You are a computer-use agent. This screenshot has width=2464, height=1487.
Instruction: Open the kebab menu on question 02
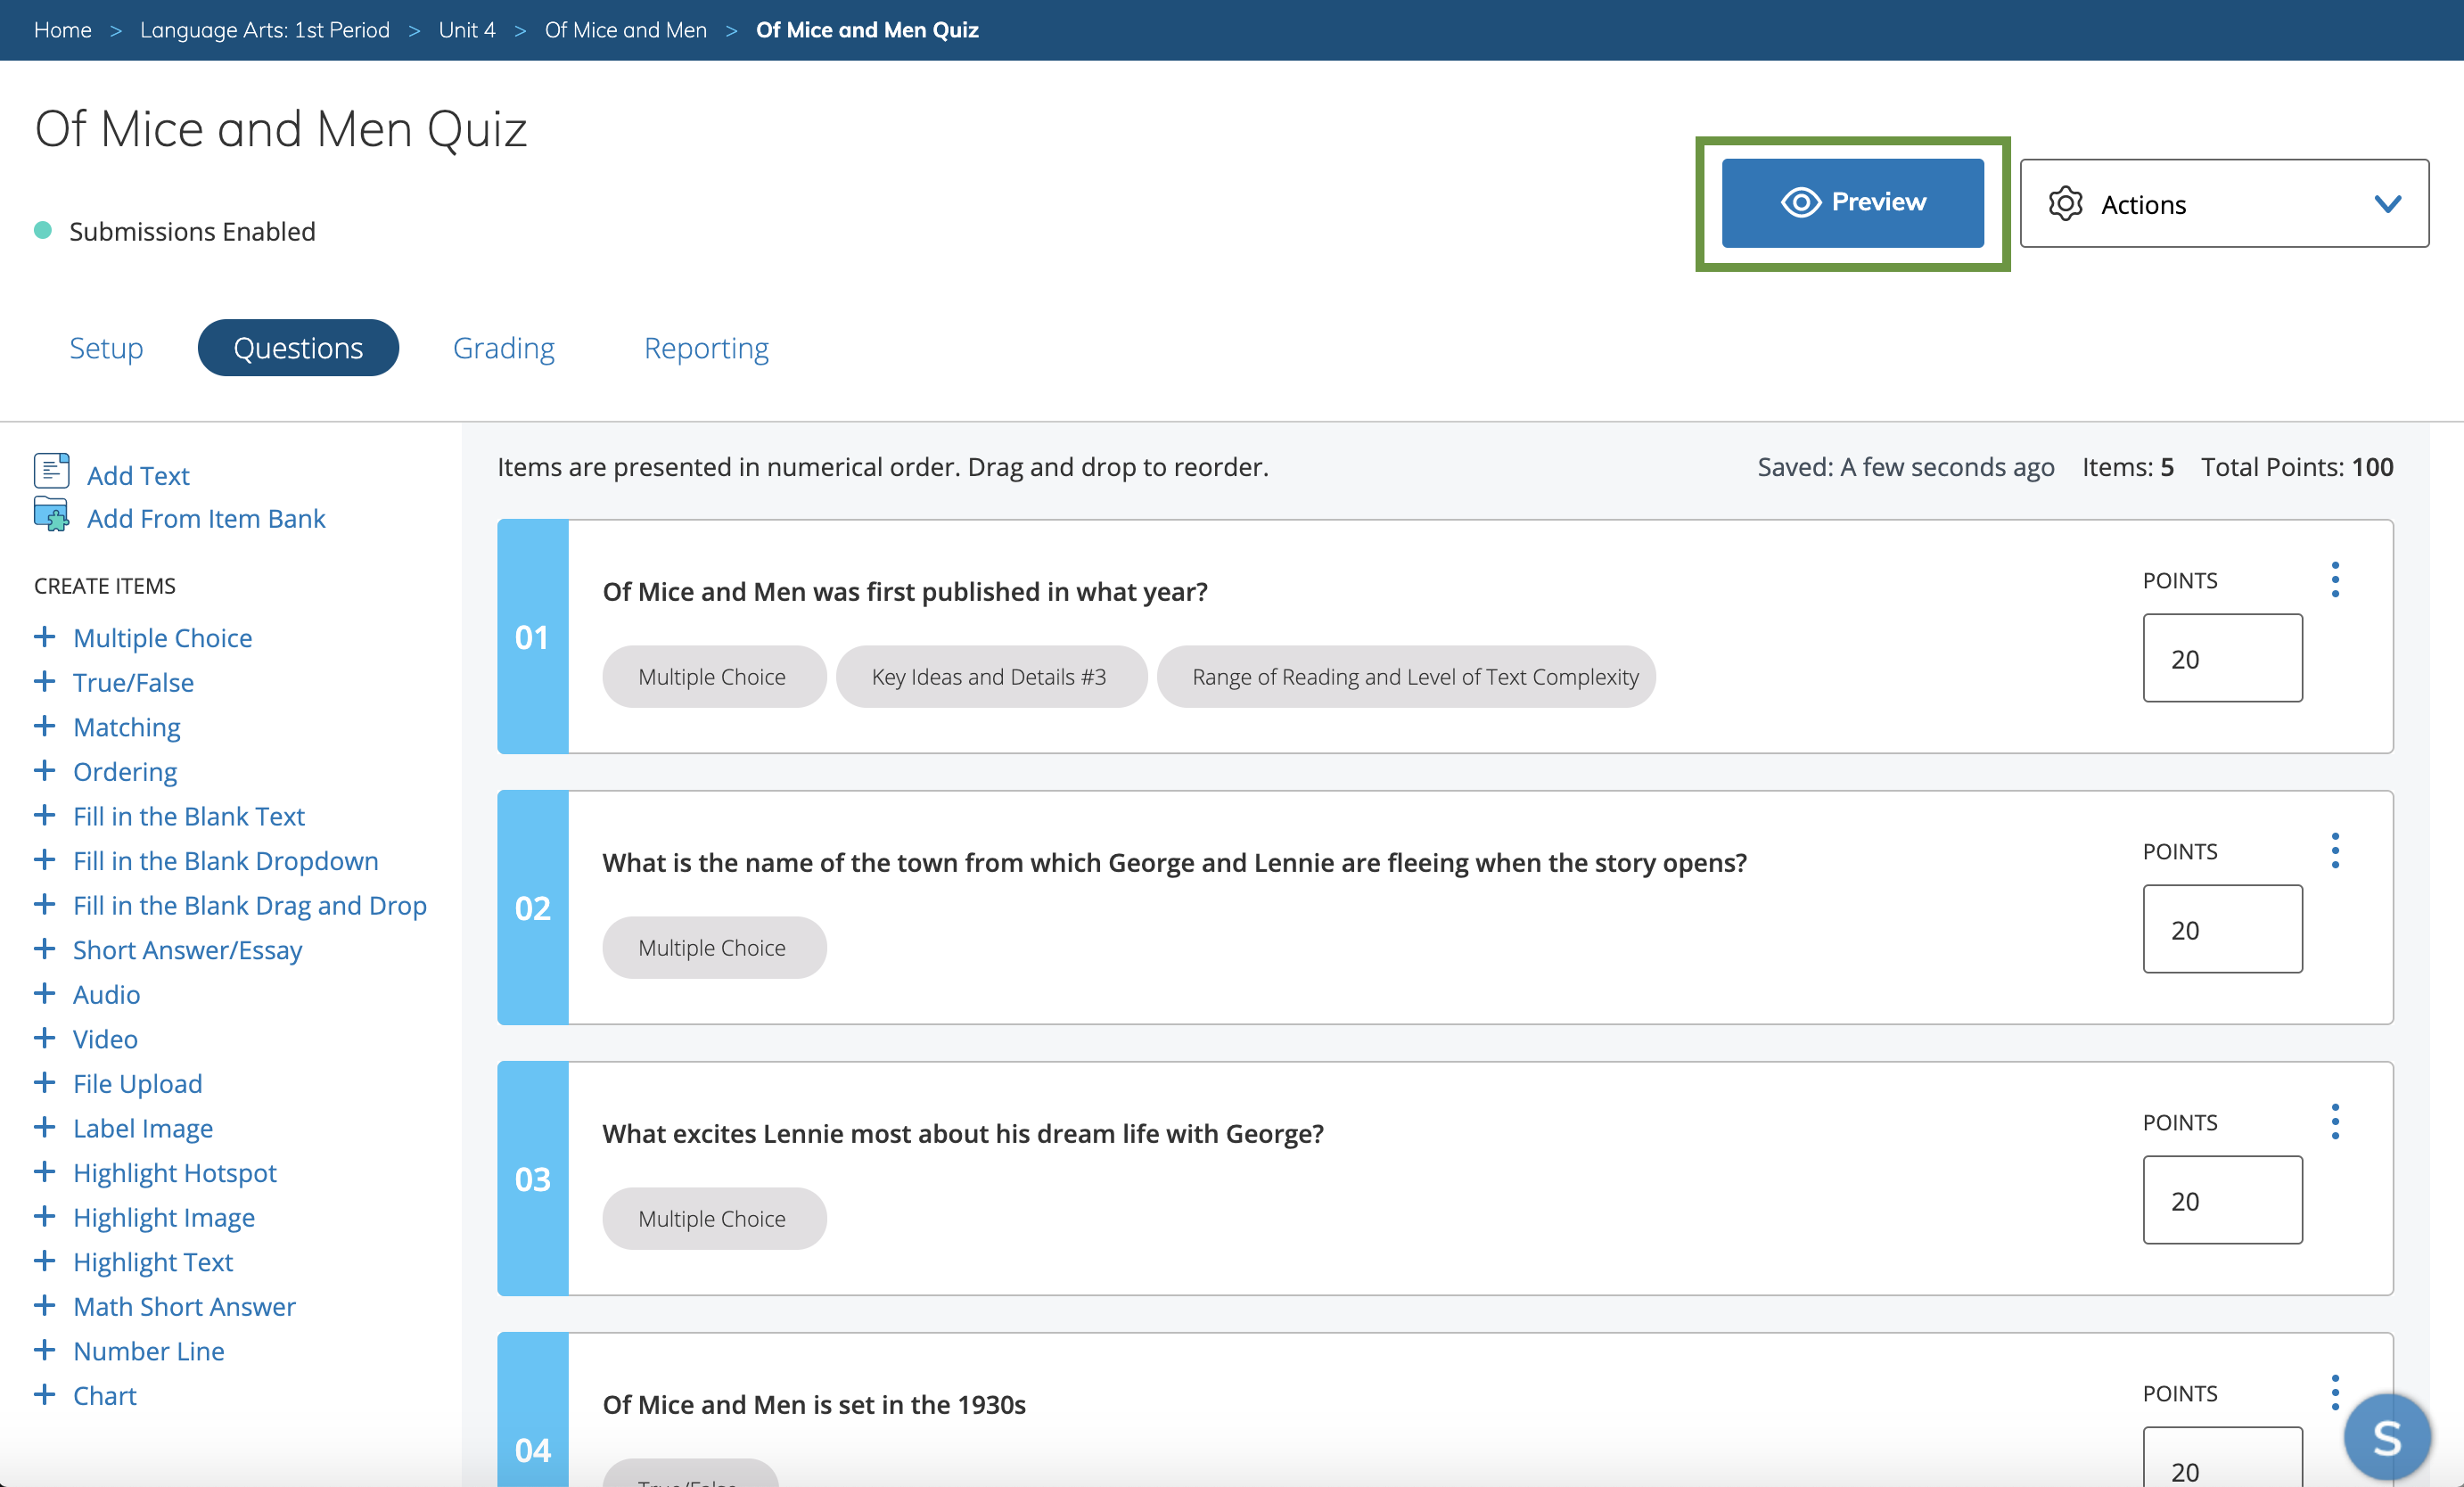point(2336,851)
